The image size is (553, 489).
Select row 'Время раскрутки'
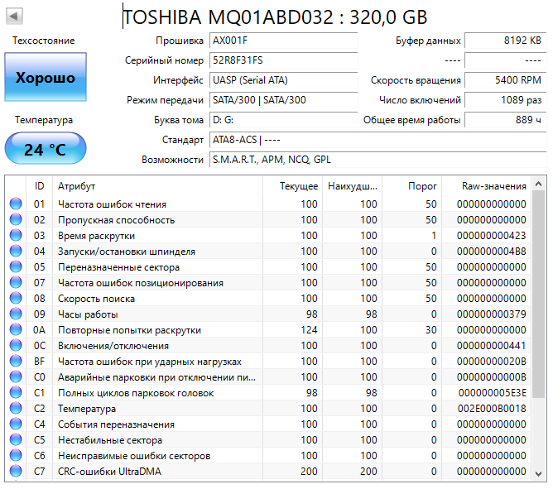coord(268,236)
